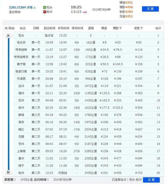The image size is (167, 185).
Task: Click the ¥703 soft sleeper price for 杭州
Action: pyautogui.click(x=139, y=173)
